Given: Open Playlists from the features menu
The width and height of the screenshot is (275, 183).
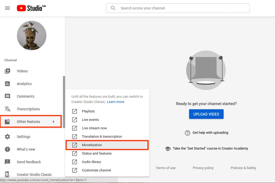Looking at the screenshot, I should (x=88, y=111).
